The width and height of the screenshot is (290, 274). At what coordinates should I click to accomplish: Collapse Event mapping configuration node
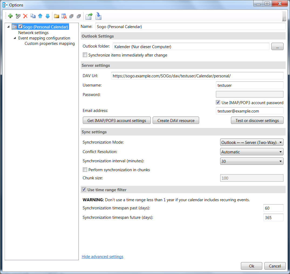coord(15,38)
